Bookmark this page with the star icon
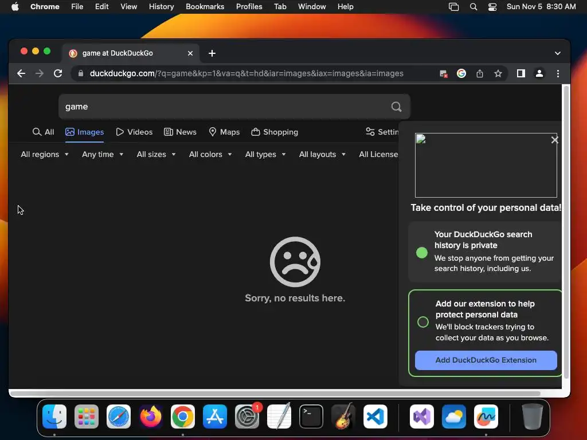The width and height of the screenshot is (587, 440). (498, 73)
